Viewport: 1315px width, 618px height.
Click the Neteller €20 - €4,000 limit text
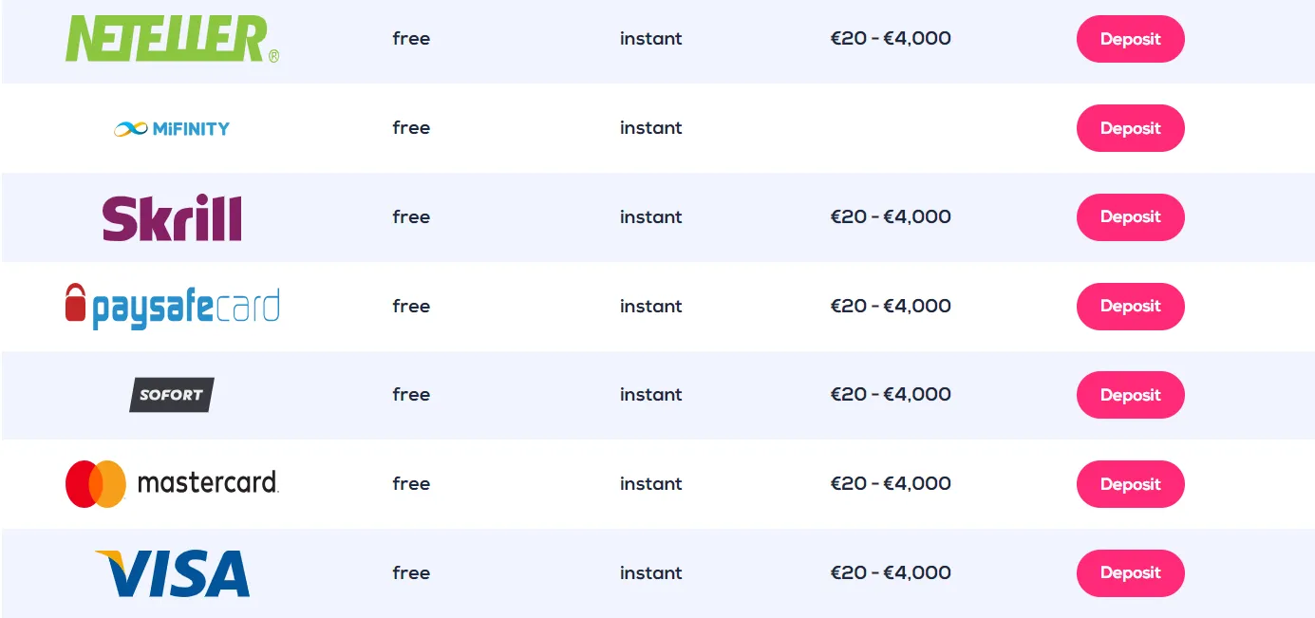click(x=890, y=39)
